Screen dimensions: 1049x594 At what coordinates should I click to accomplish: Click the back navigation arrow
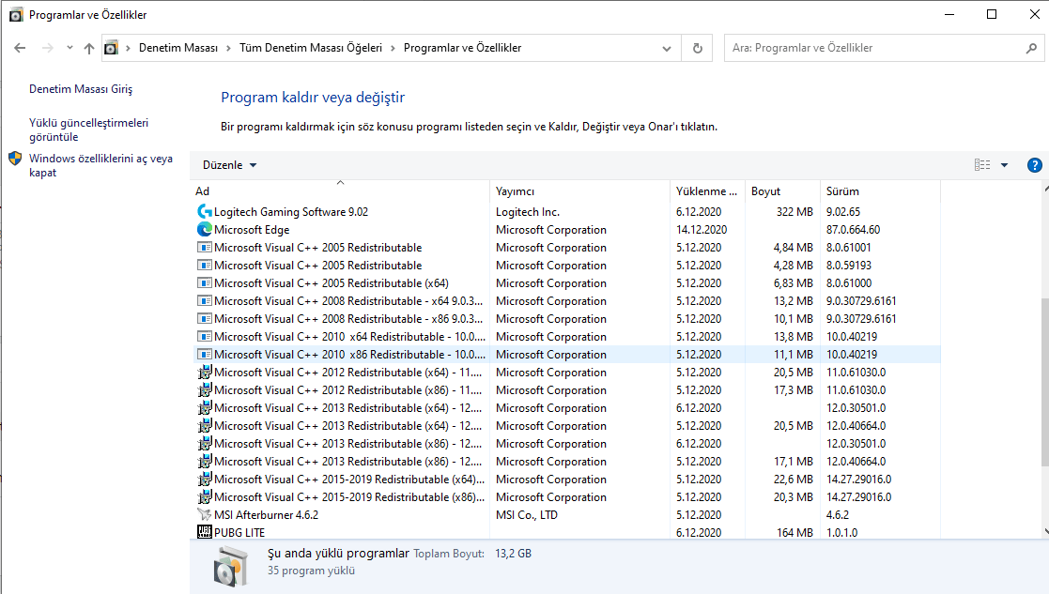pos(20,48)
